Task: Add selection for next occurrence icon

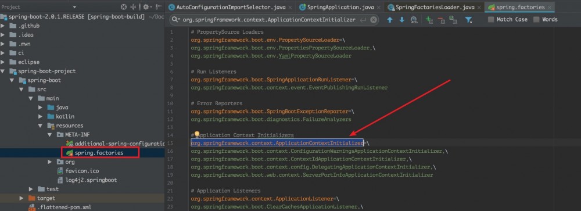Action: [x=429, y=20]
